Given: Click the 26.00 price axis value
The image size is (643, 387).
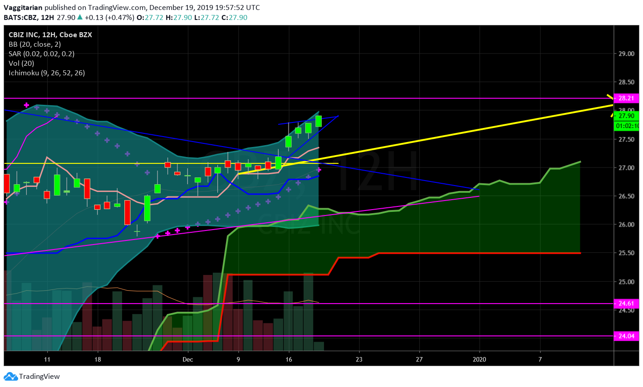Looking at the screenshot, I should [626, 225].
